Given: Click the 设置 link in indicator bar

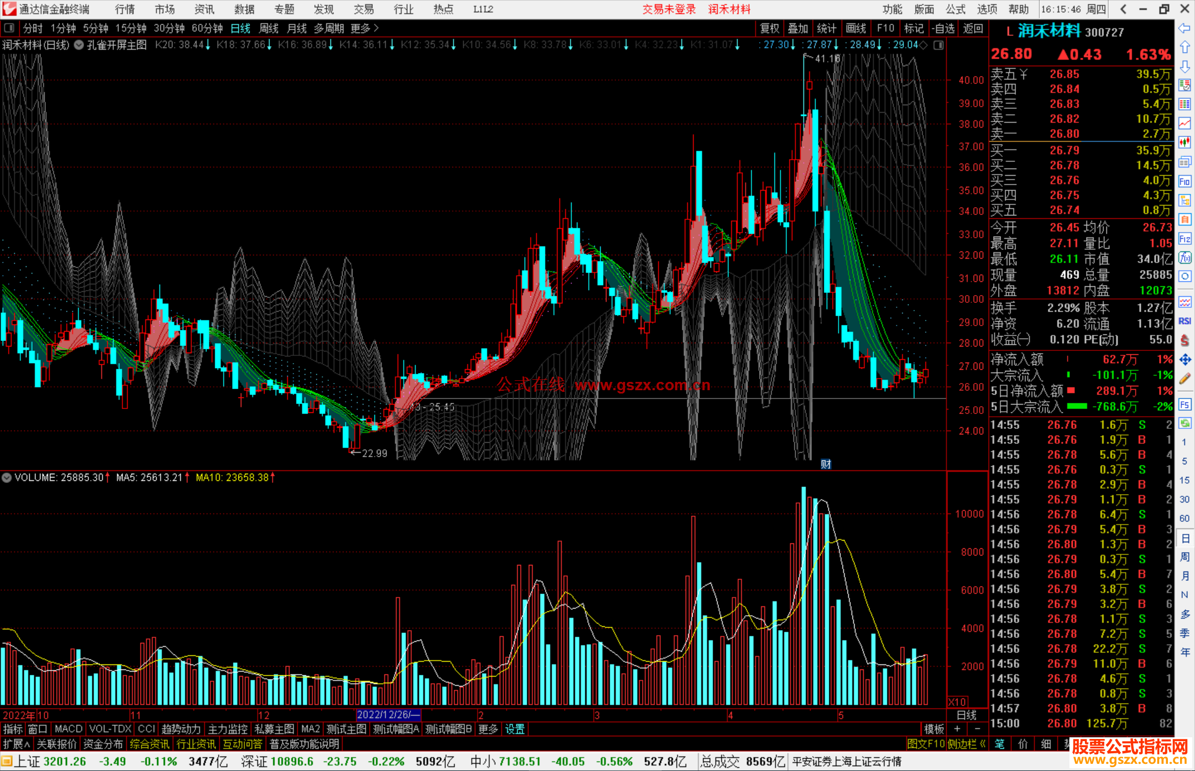Looking at the screenshot, I should tap(515, 729).
